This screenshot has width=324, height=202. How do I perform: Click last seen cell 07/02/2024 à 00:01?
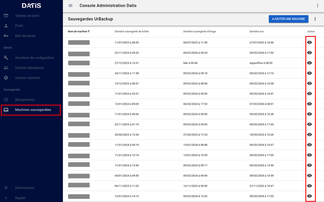click(x=261, y=104)
